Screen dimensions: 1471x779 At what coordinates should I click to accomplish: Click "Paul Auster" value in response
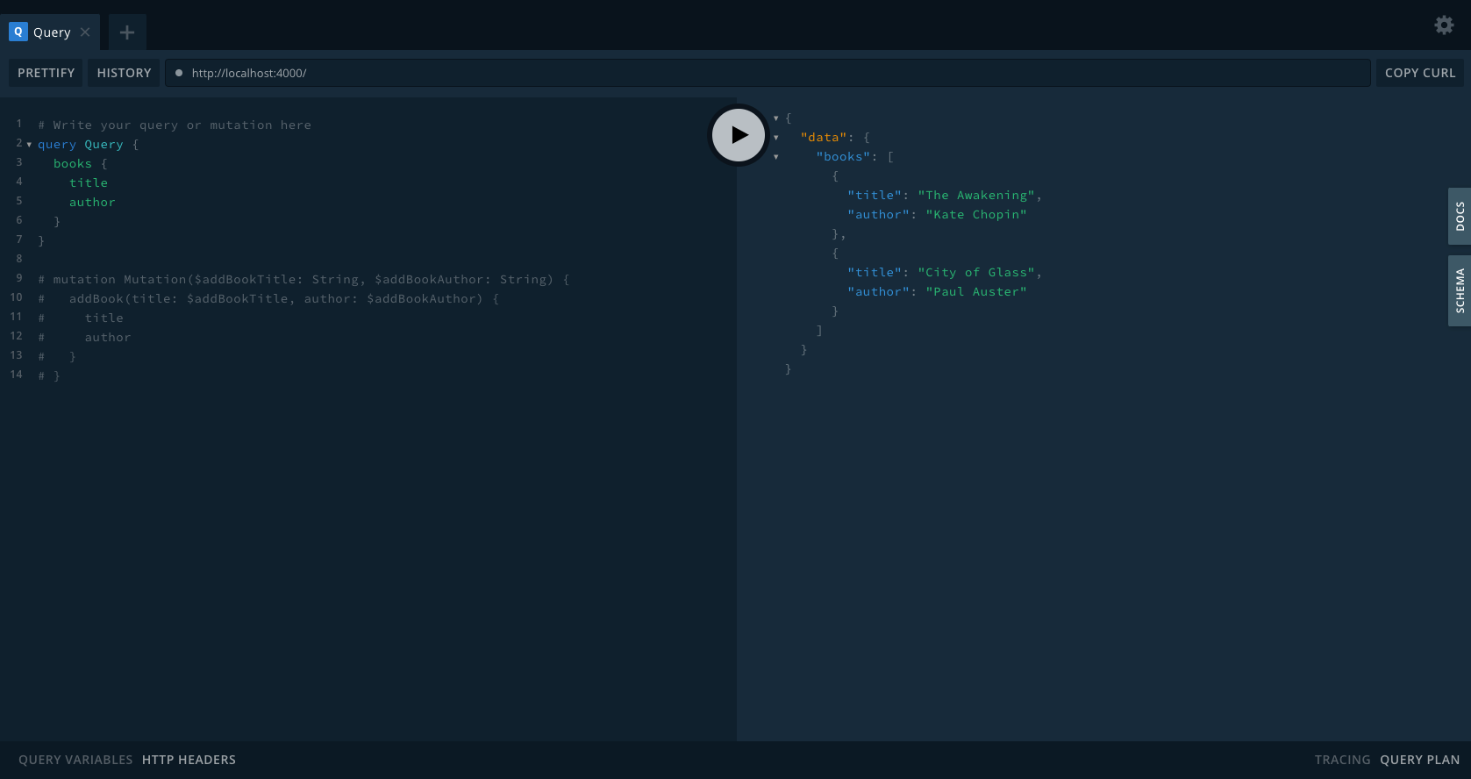[x=976, y=291]
